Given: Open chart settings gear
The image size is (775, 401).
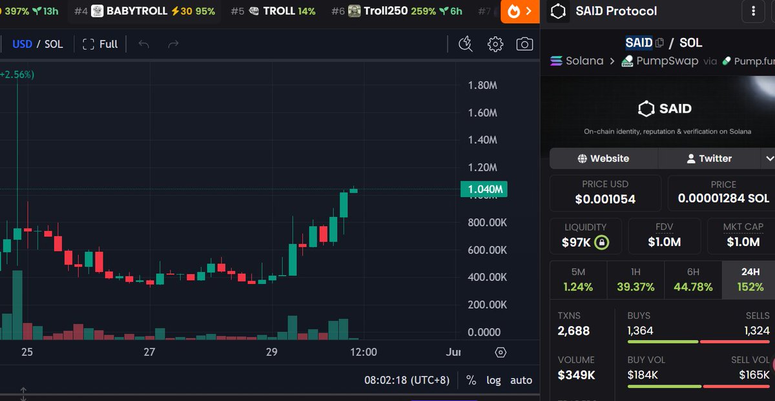Looking at the screenshot, I should point(495,44).
